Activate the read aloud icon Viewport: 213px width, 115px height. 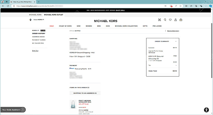click(x=176, y=6)
